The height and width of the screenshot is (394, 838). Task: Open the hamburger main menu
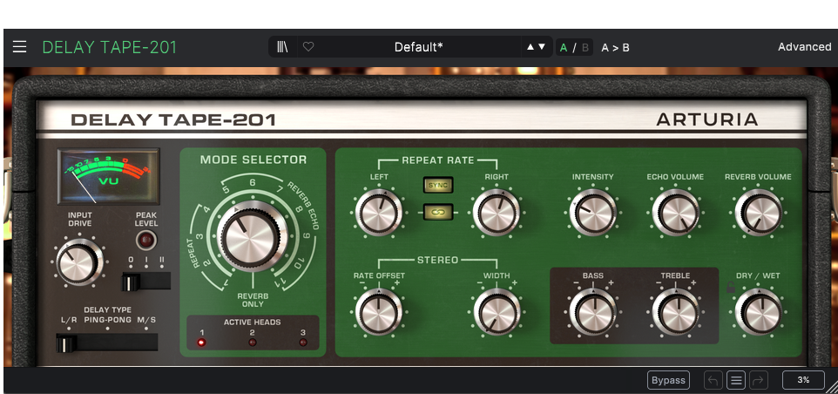pyautogui.click(x=19, y=47)
